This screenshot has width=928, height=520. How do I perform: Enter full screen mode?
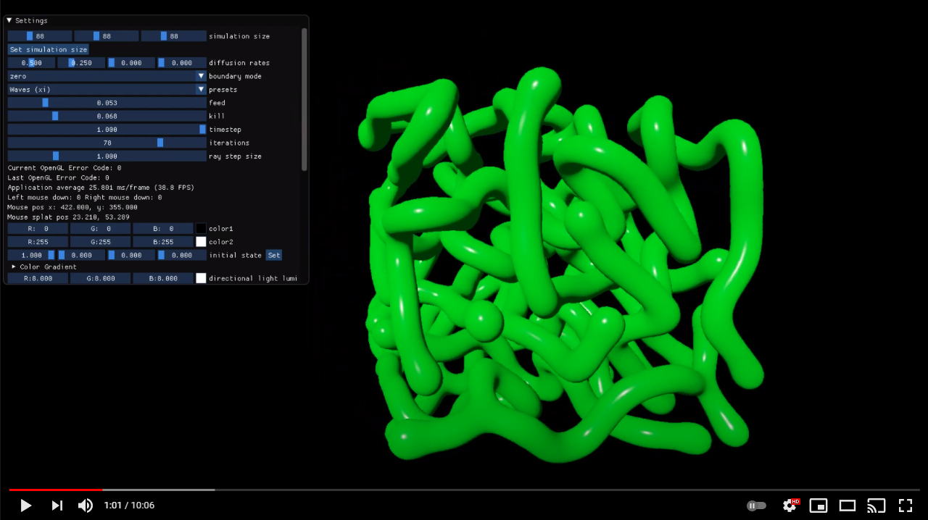tap(906, 506)
